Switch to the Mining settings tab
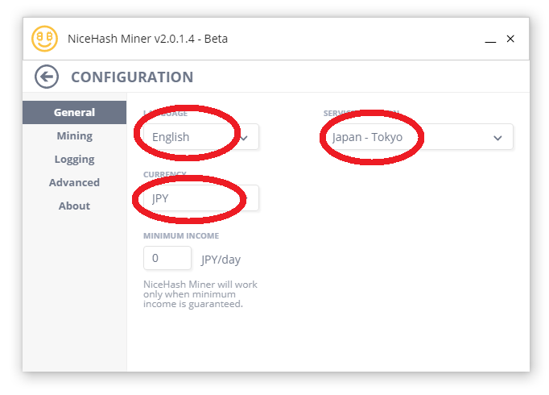The width and height of the screenshot is (549, 395). [74, 135]
